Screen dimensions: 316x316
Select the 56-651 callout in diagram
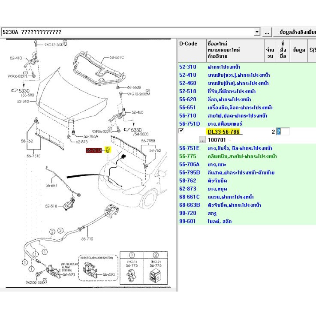pyautogui.click(x=51, y=186)
